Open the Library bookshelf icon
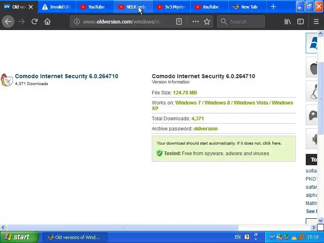The image size is (324, 243). point(288,21)
